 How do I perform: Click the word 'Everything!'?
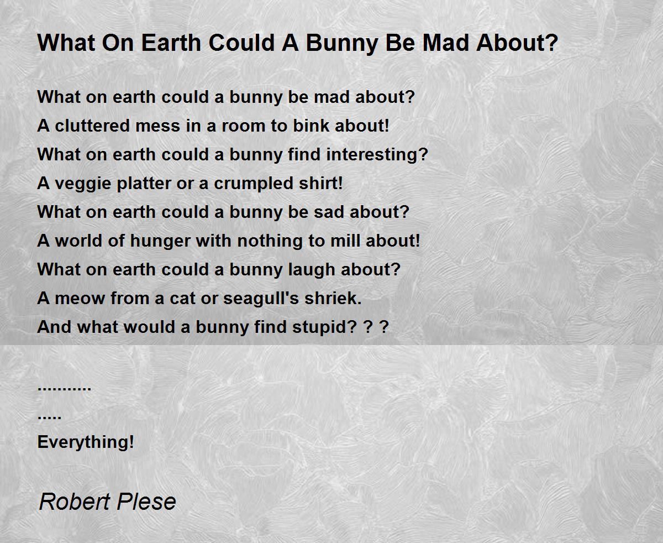point(86,442)
